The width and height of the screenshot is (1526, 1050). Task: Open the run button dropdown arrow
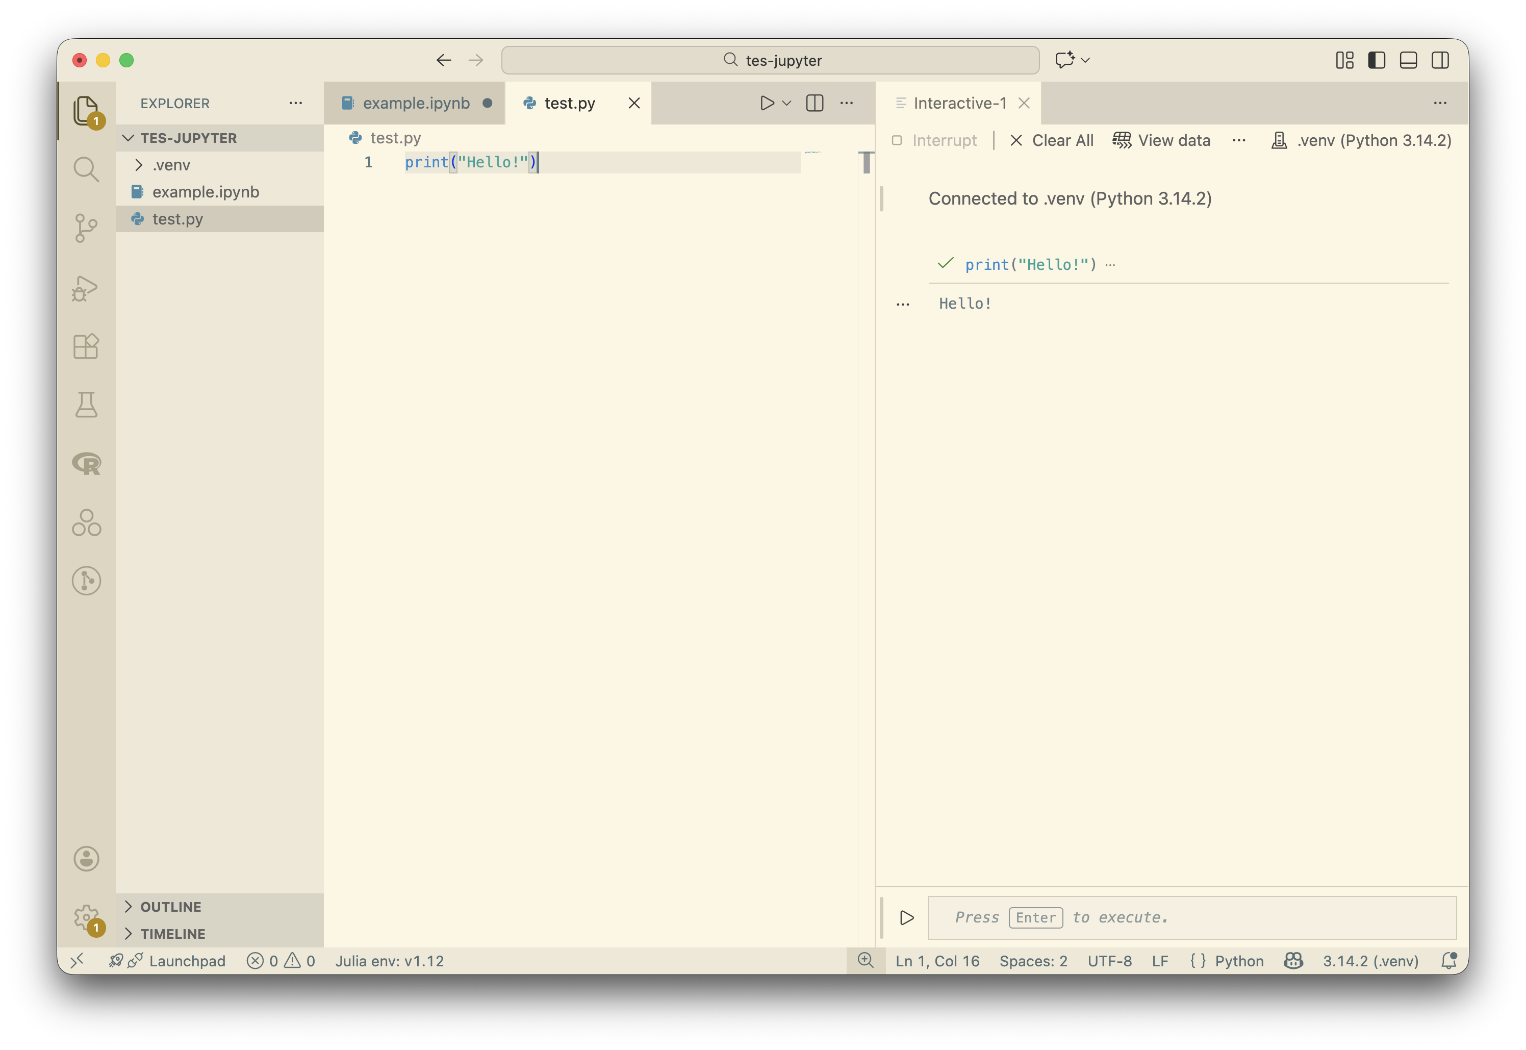787,103
